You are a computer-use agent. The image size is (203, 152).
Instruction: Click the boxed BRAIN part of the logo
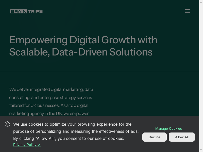19,11
